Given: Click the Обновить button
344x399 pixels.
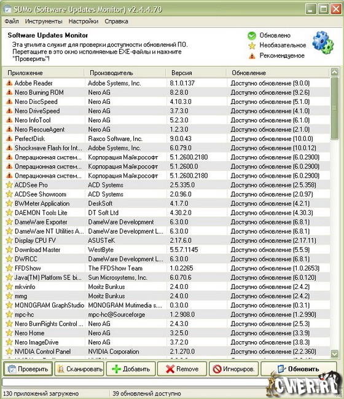Looking at the screenshot, I should (299, 369).
